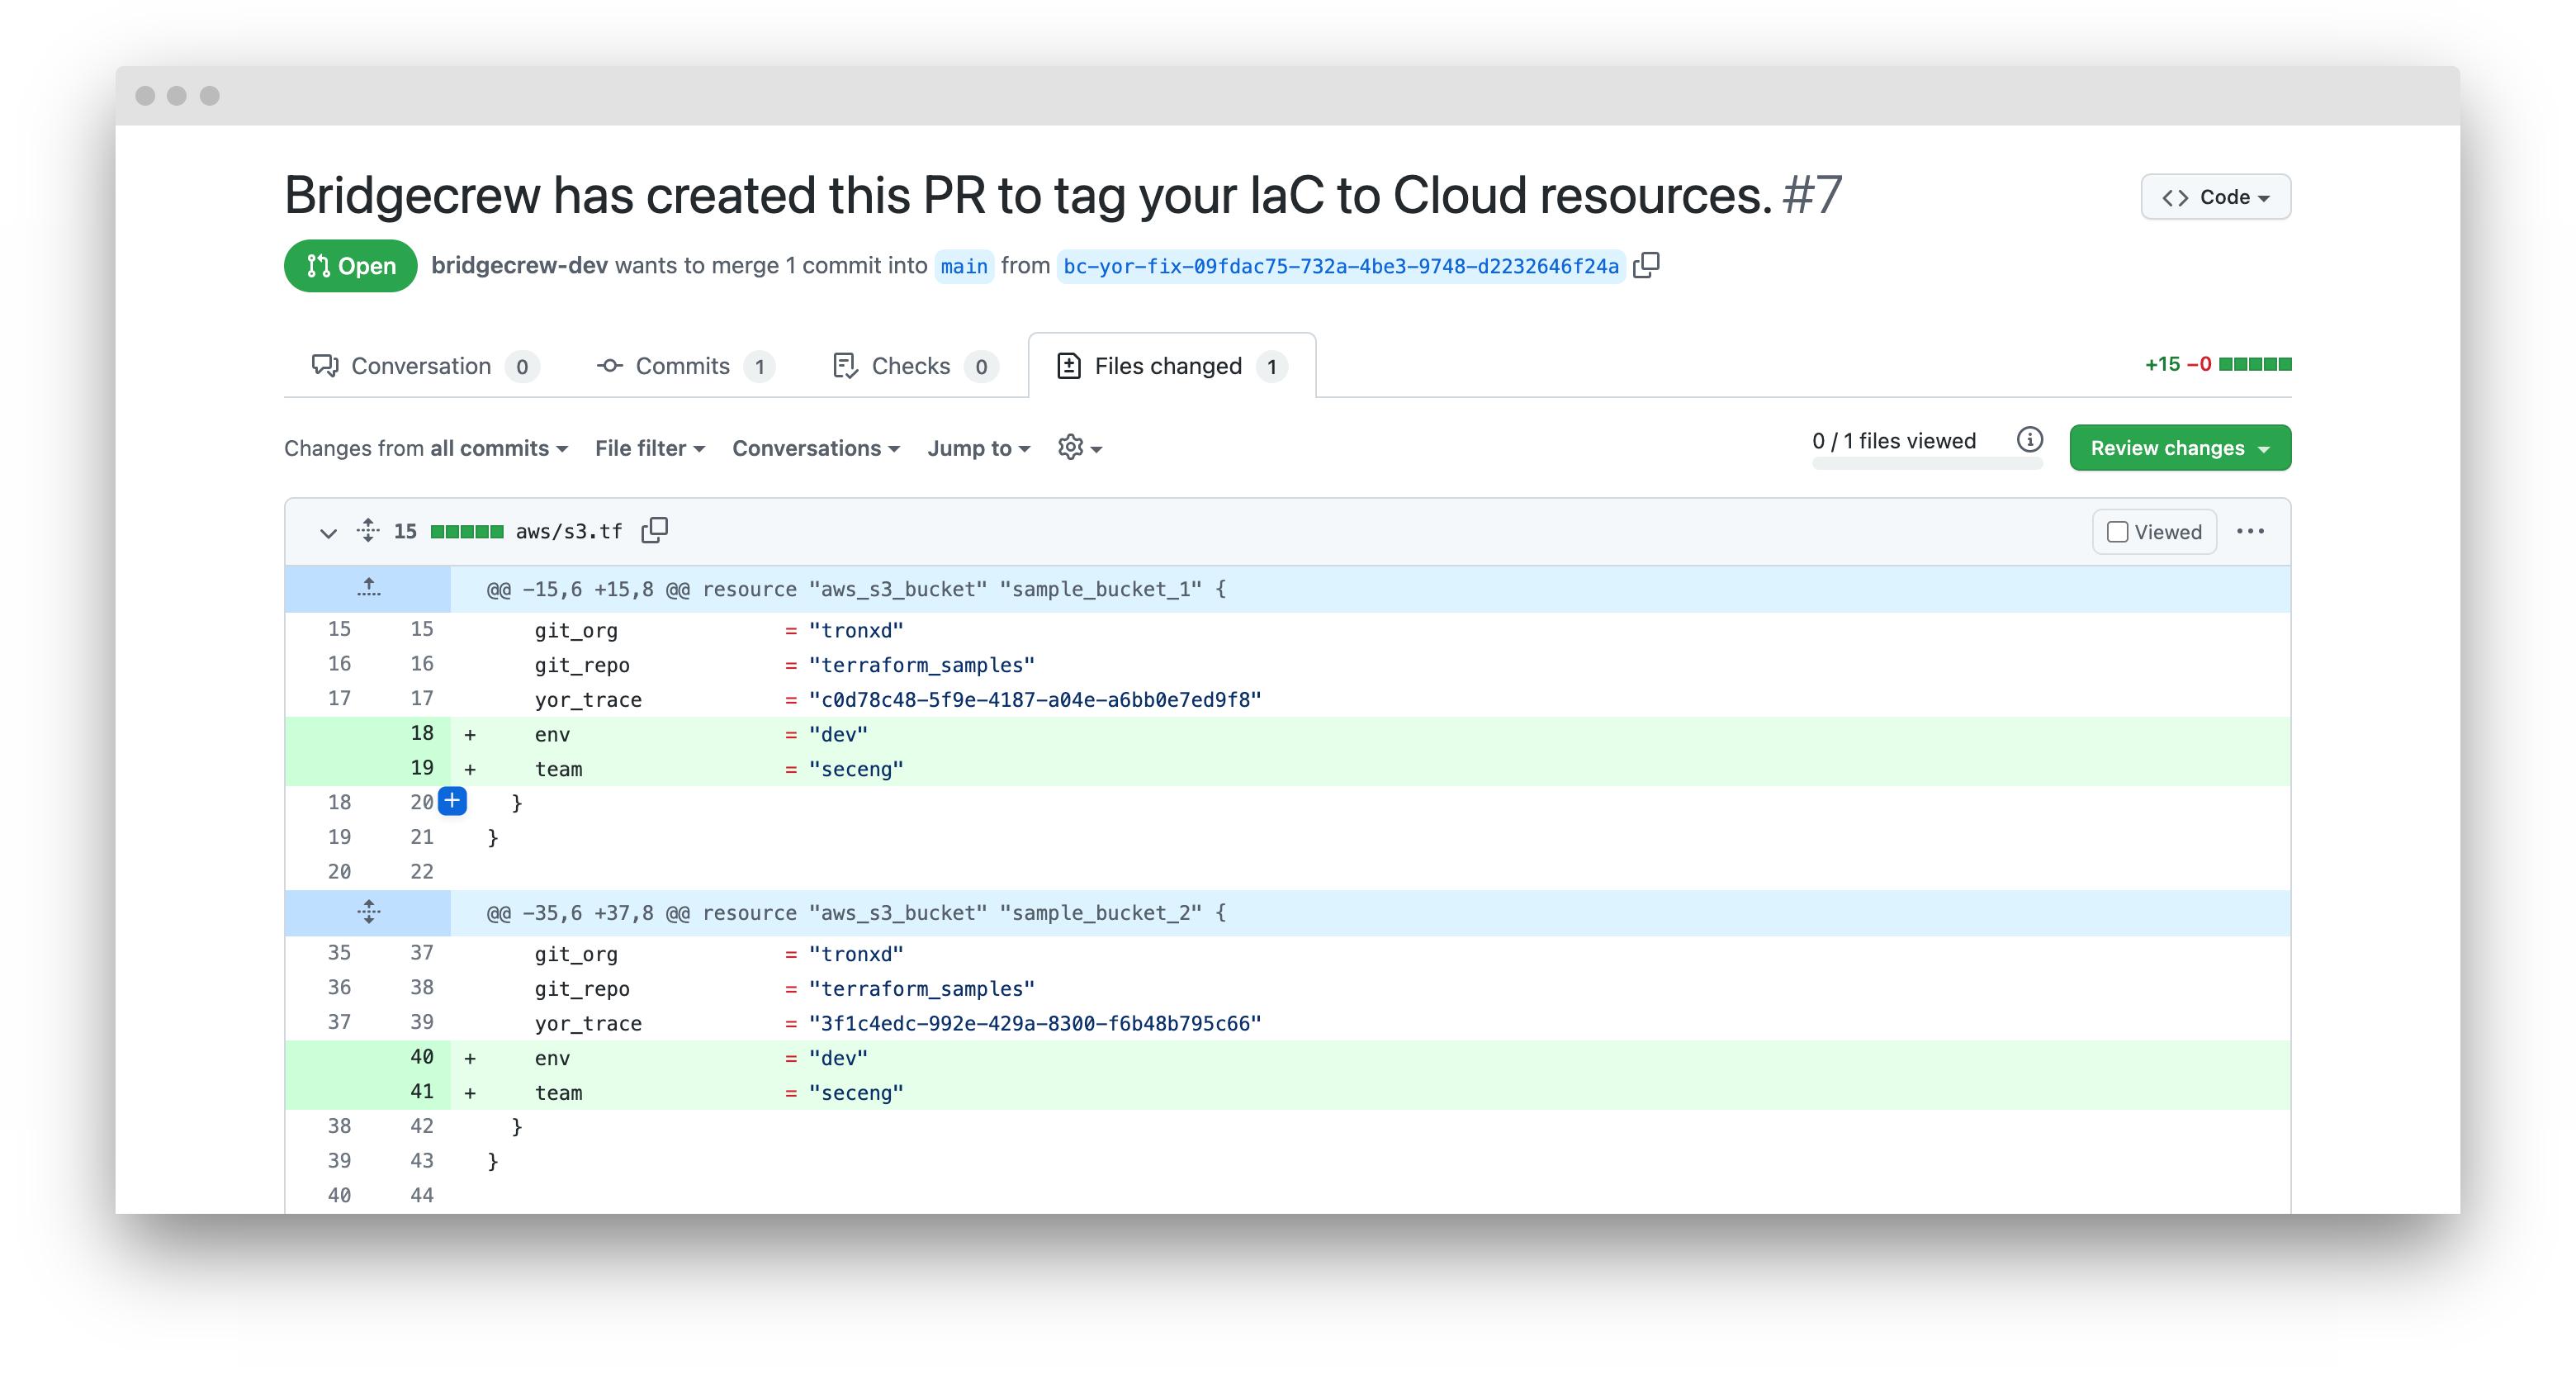
Task: Select new line number 18
Action: (421, 733)
